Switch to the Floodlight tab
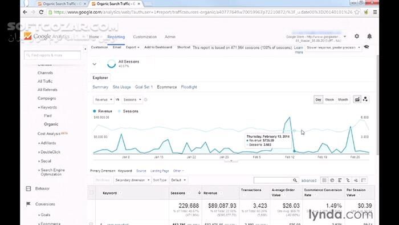The width and height of the screenshot is (399, 225). pos(189,87)
